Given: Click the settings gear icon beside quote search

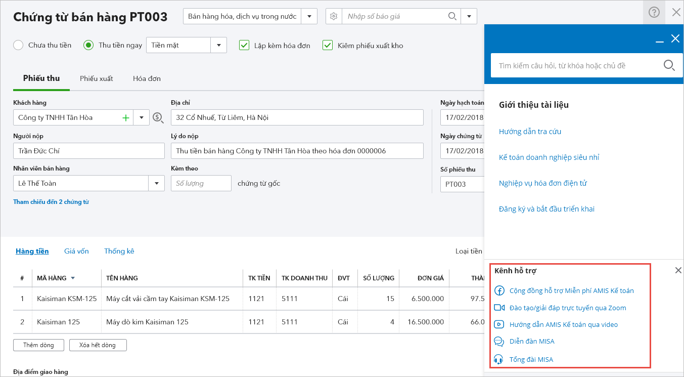Looking at the screenshot, I should (x=334, y=16).
